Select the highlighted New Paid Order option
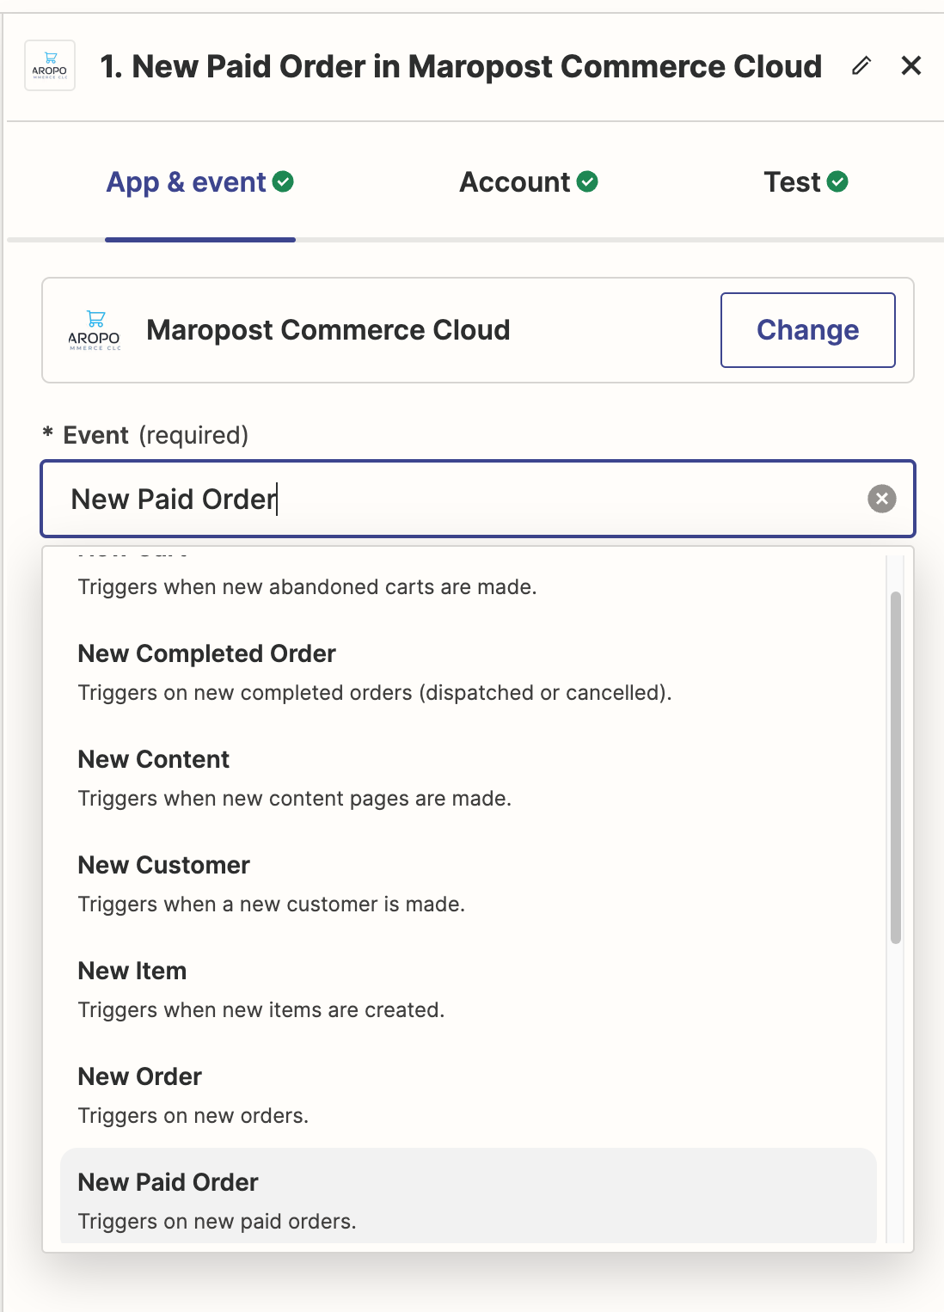Screen dimensions: 944x1312 pyautogui.click(x=469, y=1196)
